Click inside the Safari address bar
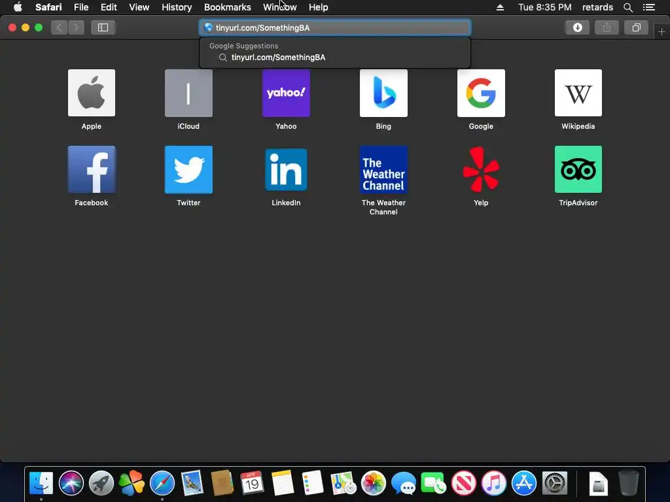670x502 pixels. [334, 27]
